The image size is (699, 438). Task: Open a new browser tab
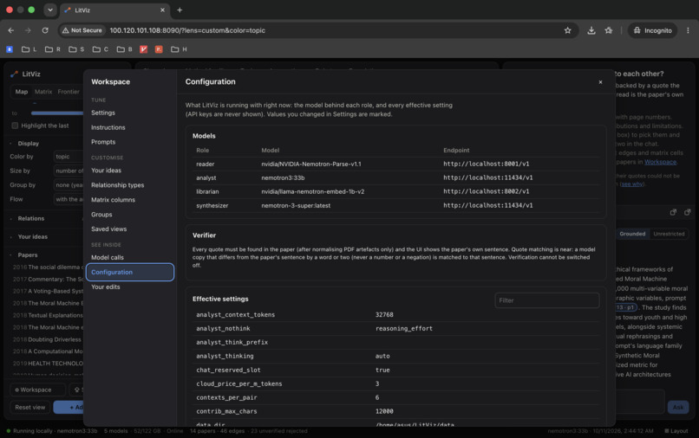(180, 10)
